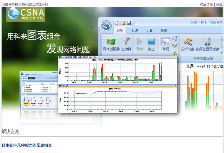Open the 视图 ribbon tab

[x=164, y=30]
